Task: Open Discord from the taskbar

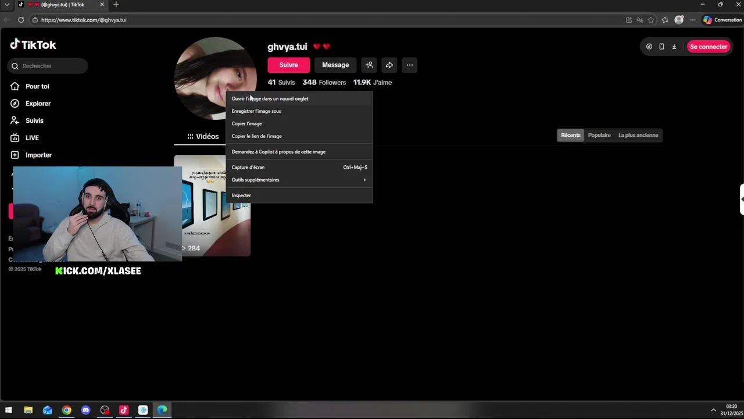Action: point(86,410)
